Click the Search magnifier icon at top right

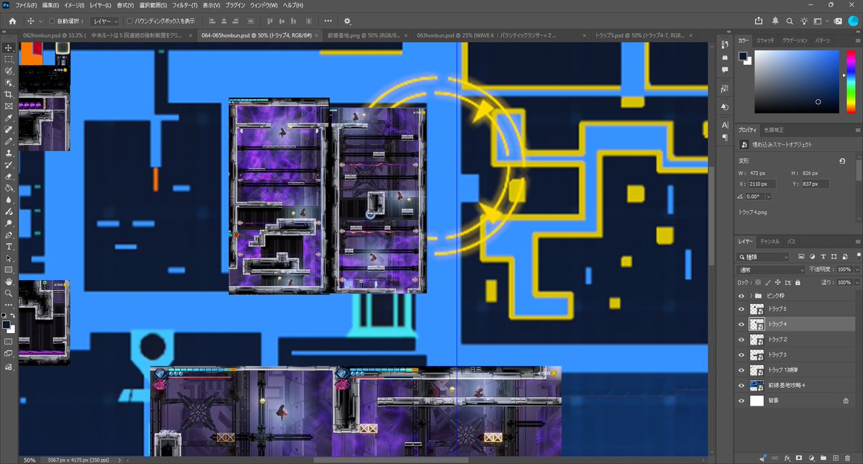790,21
